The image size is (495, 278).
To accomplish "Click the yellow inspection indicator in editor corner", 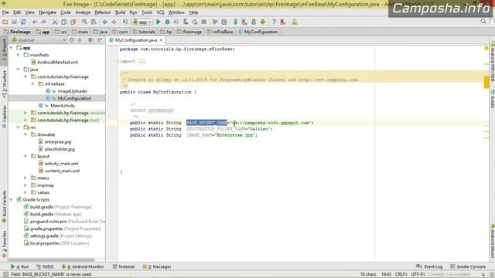I will [486, 48].
